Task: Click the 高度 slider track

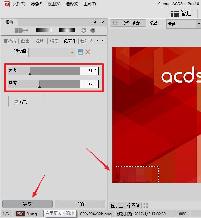Action: (44, 84)
